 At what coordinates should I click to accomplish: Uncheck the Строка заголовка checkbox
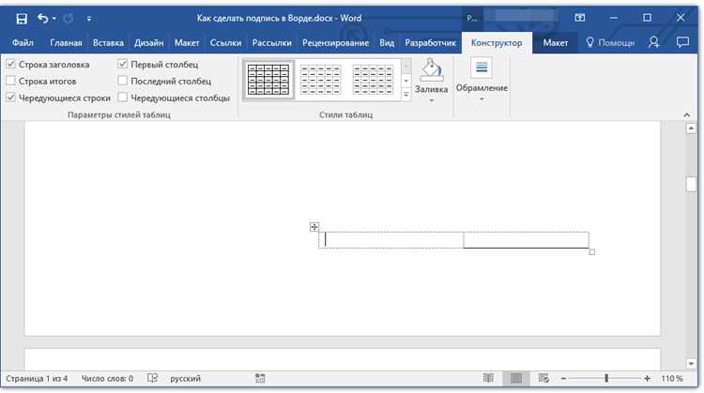tap(10, 64)
